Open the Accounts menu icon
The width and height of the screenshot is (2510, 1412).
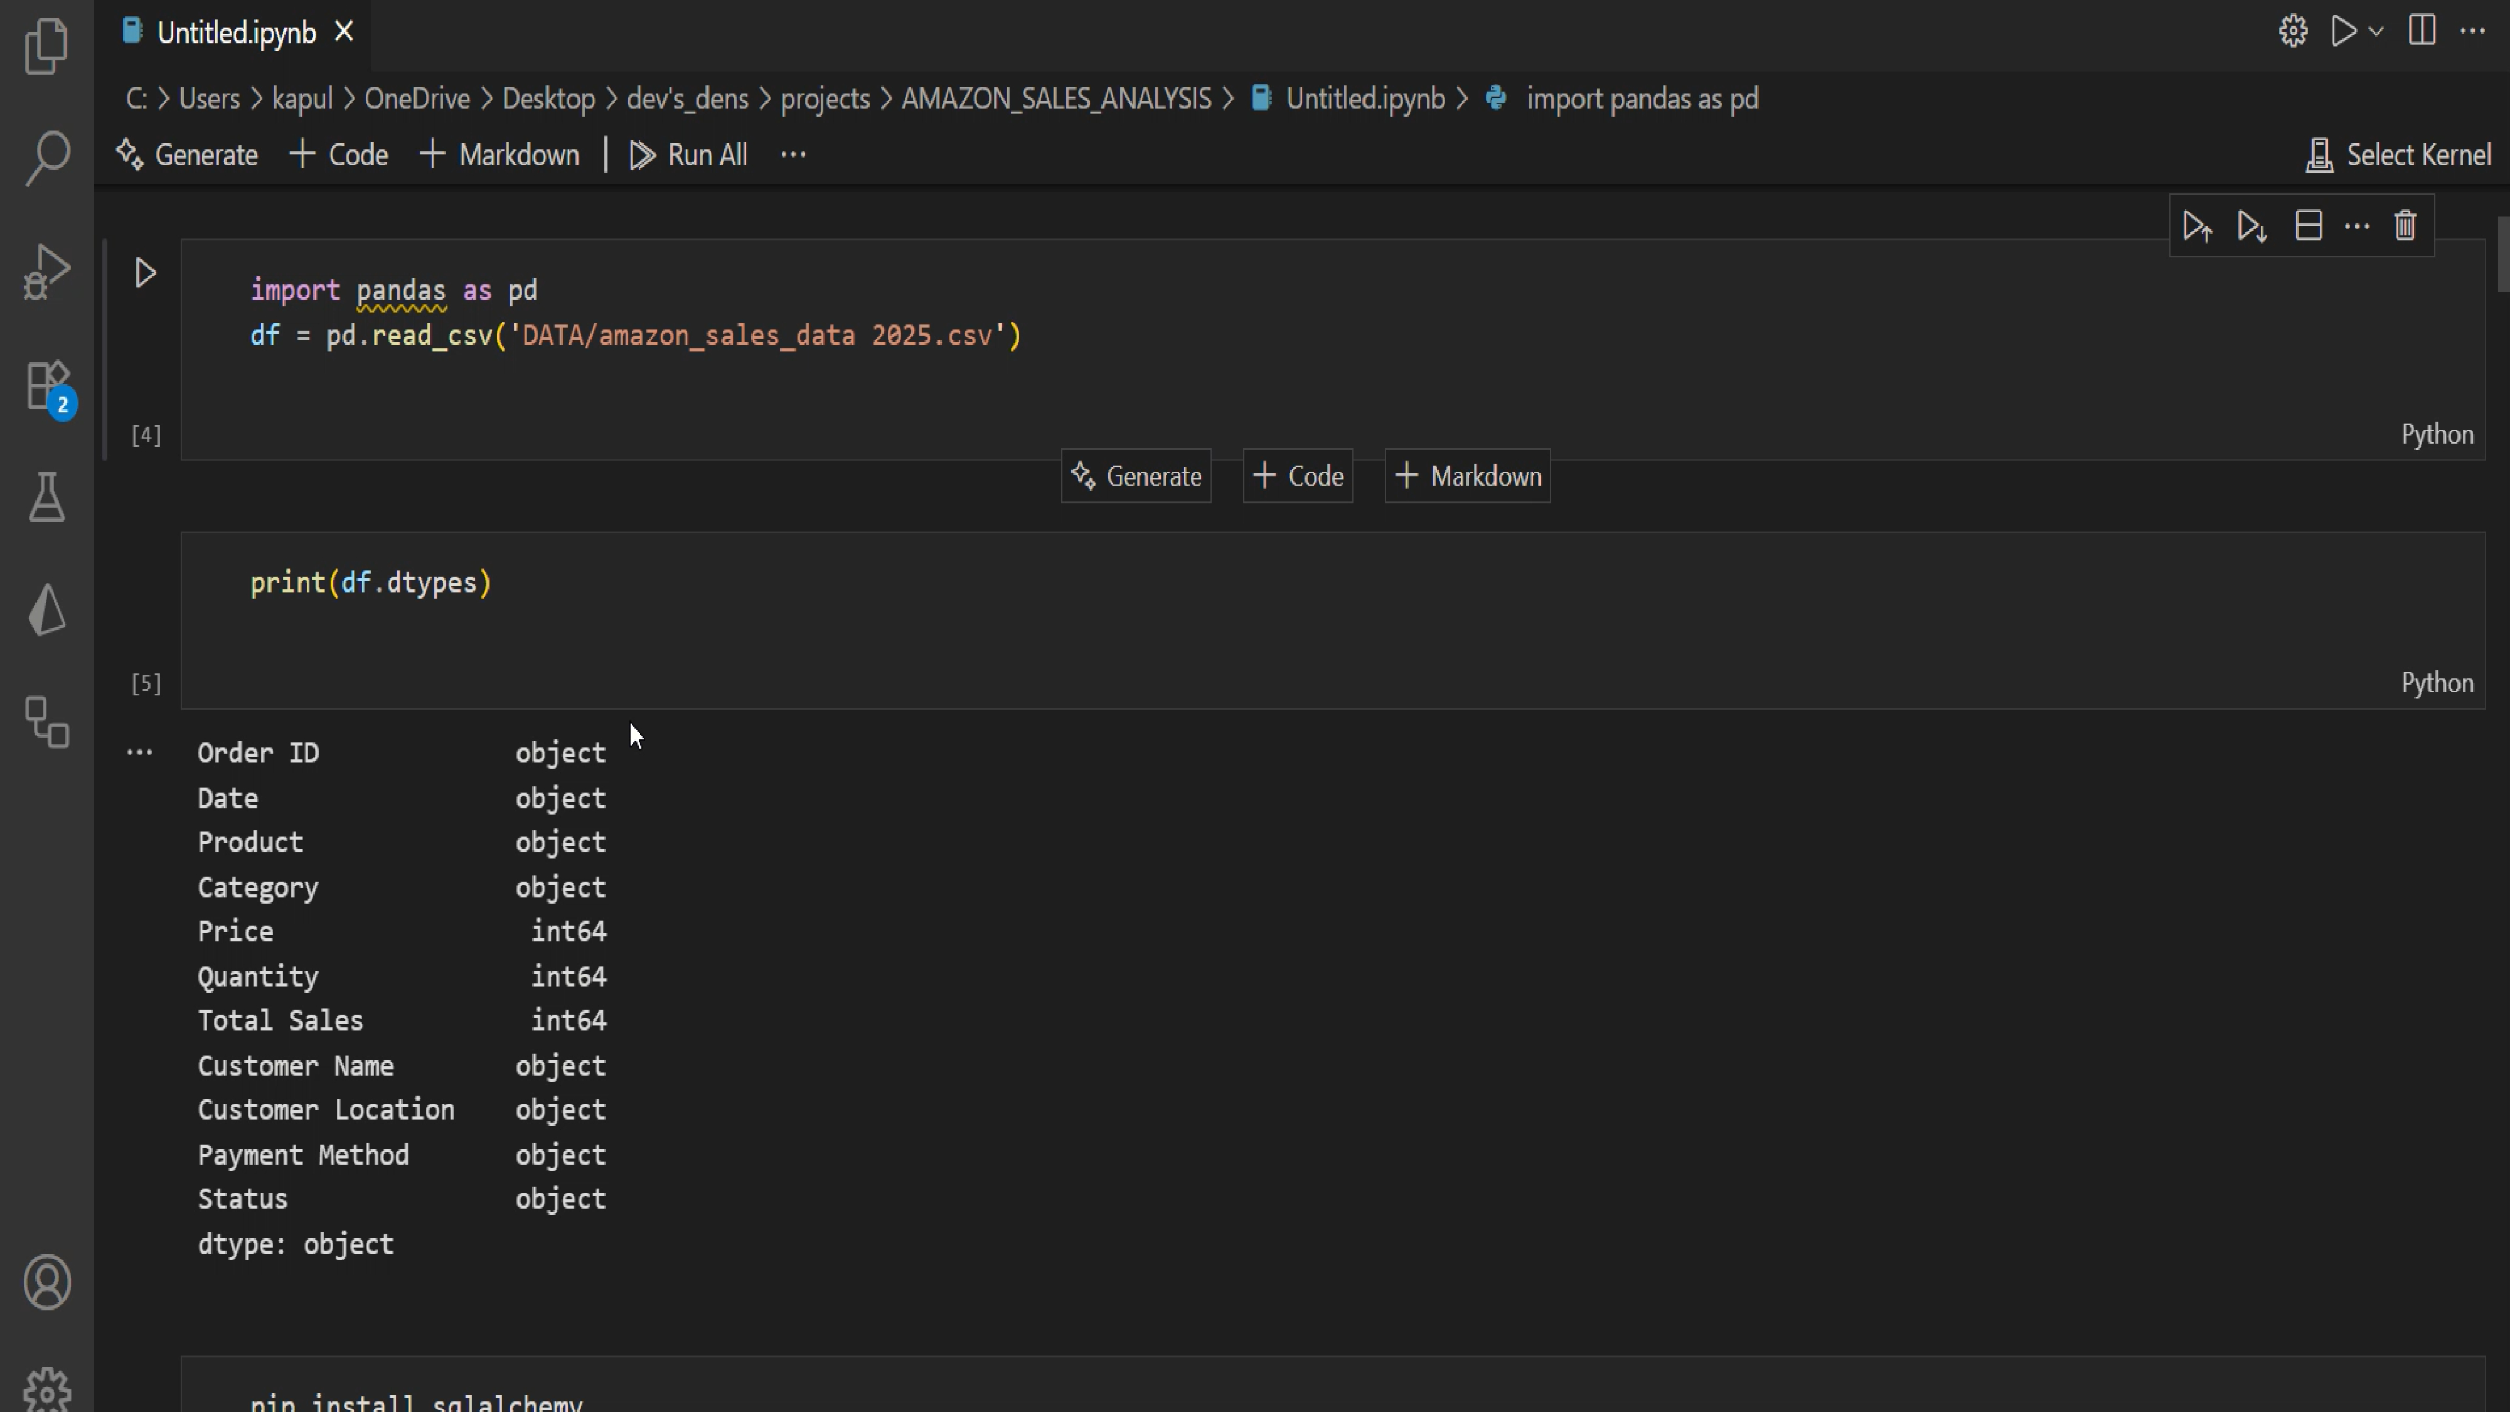click(47, 1281)
